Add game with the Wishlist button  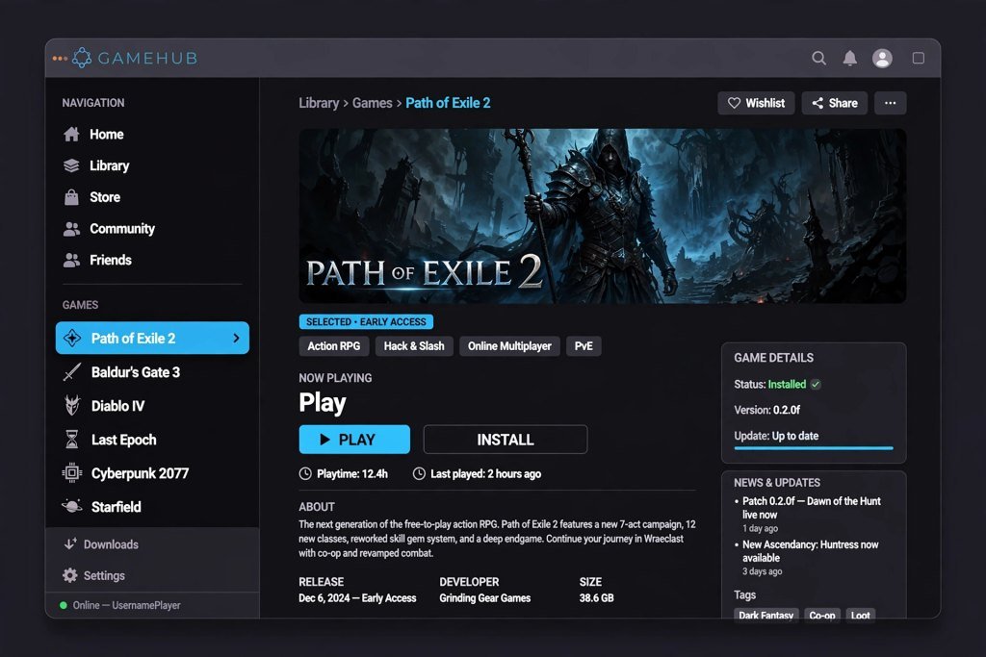click(756, 103)
